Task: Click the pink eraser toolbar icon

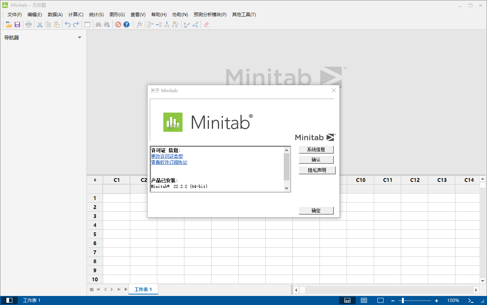Action: (x=206, y=24)
